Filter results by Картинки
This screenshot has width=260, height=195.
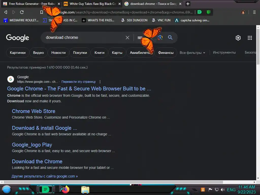coord(18,53)
